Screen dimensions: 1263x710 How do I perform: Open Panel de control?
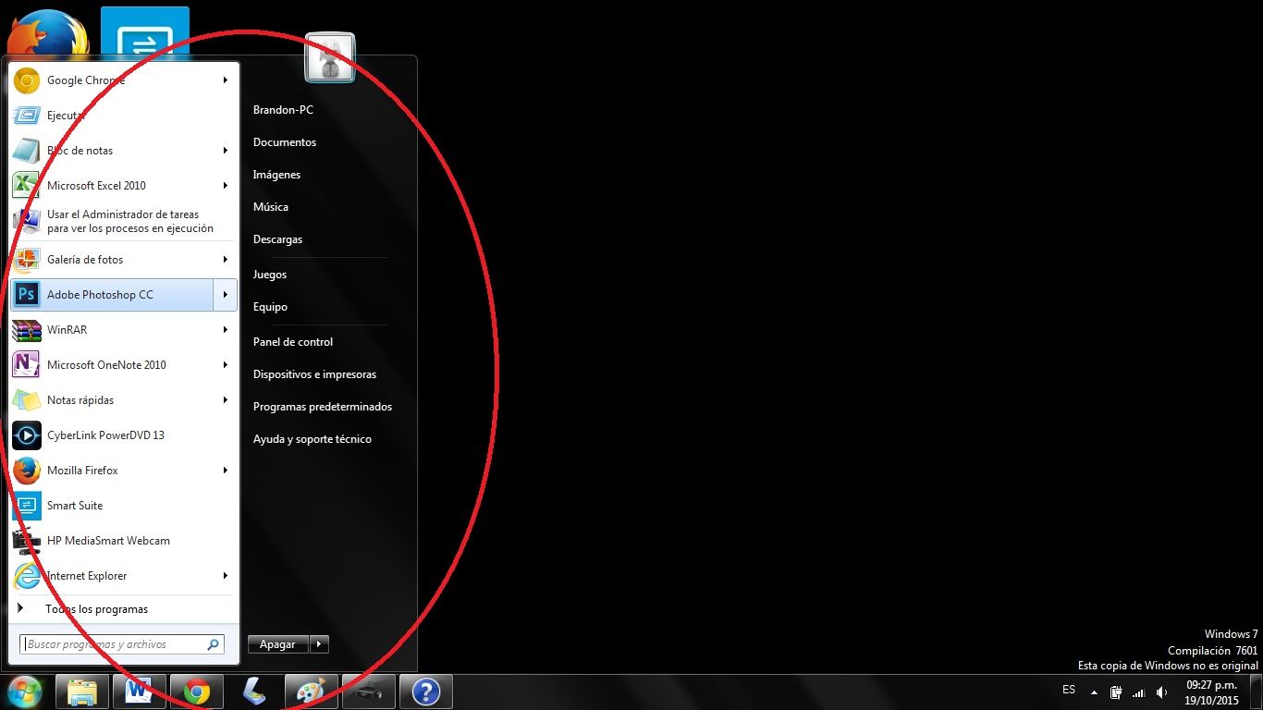coord(293,342)
